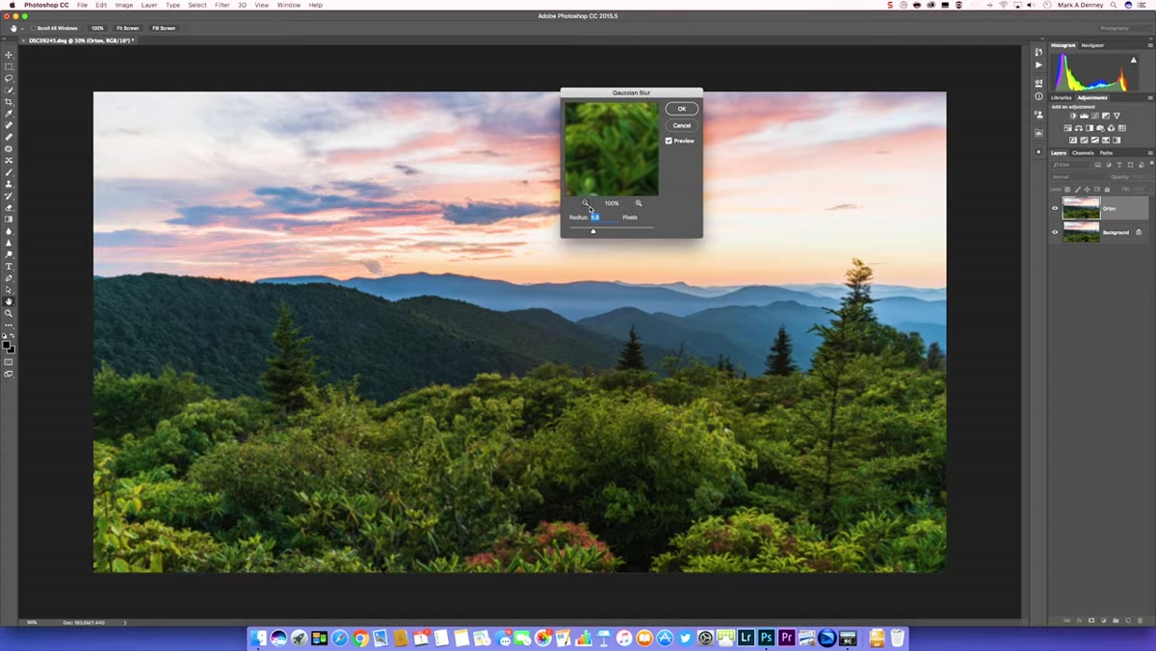Select the Move tool
The image size is (1156, 651).
pos(10,55)
